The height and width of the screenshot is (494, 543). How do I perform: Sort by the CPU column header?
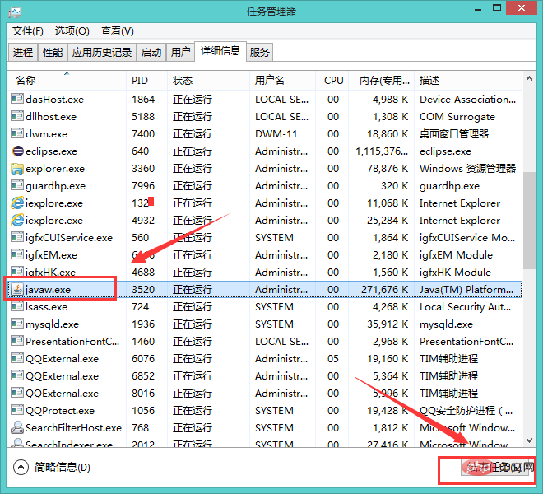332,81
